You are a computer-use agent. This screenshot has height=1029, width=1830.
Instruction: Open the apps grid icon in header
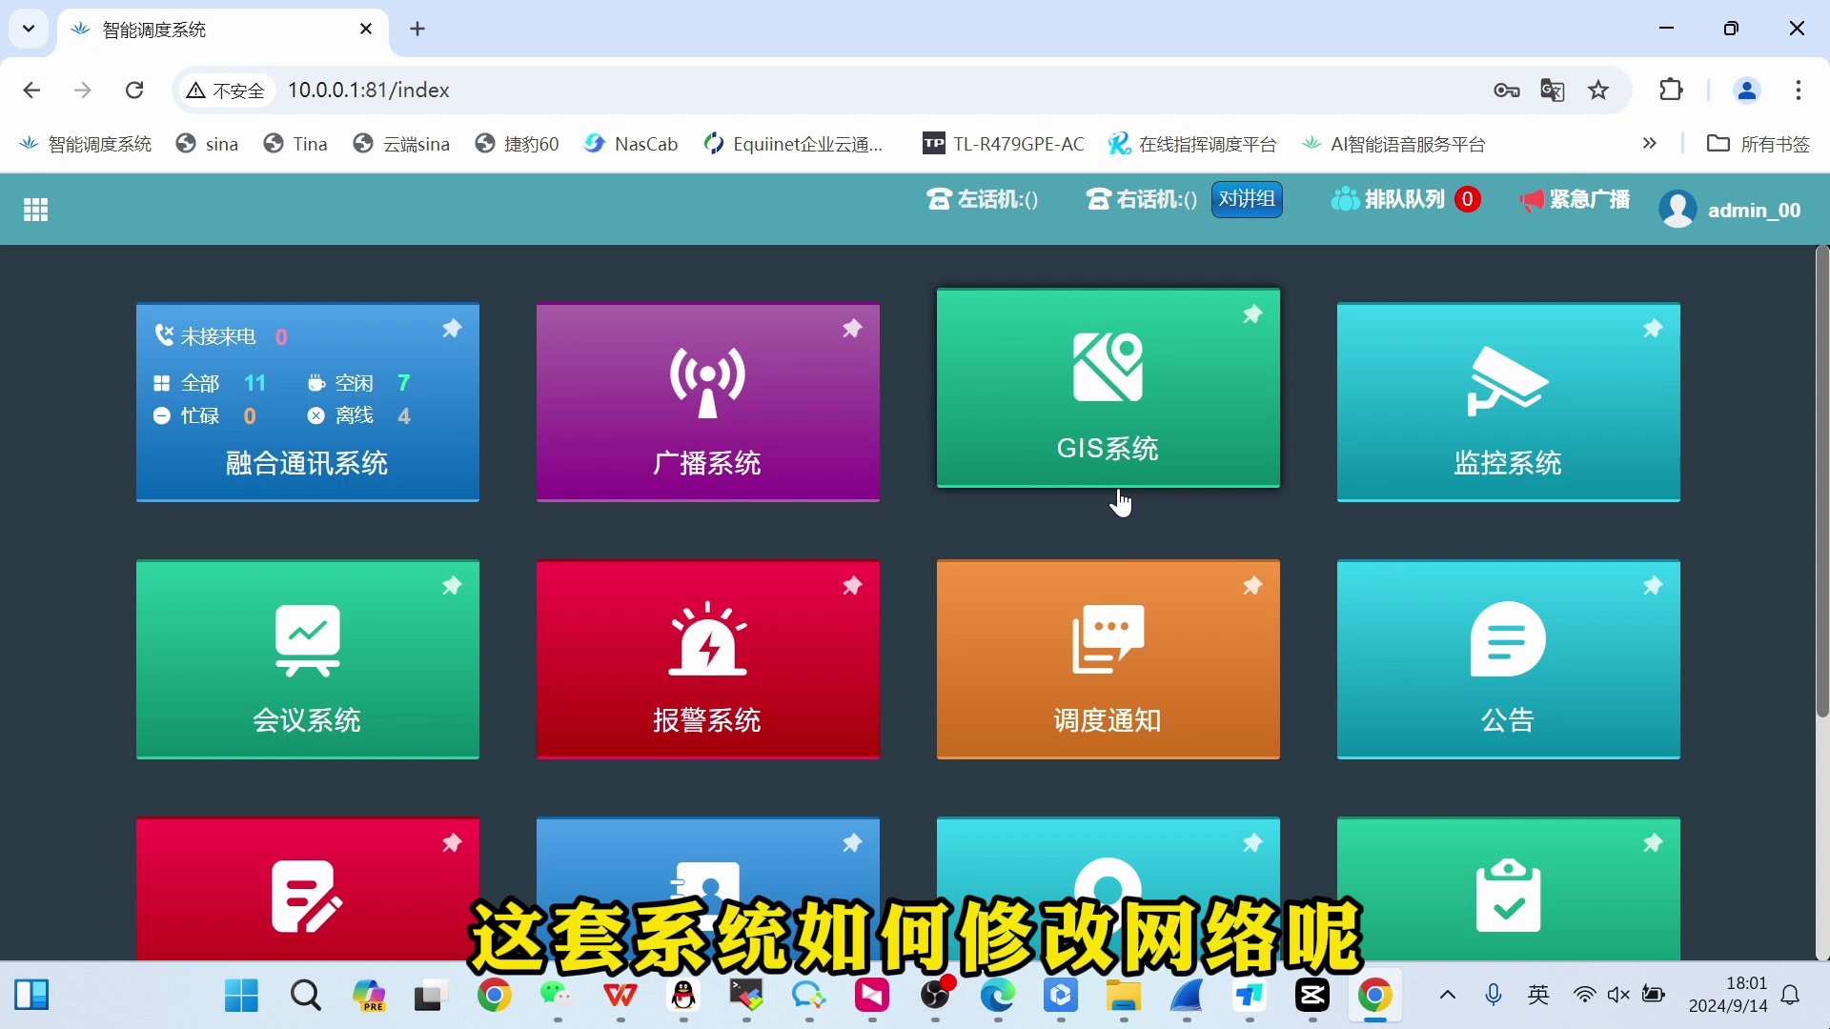pos(35,209)
